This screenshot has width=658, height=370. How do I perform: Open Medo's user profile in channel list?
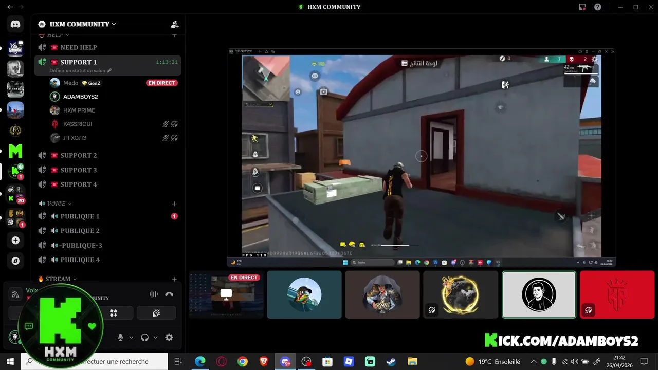(x=113, y=83)
